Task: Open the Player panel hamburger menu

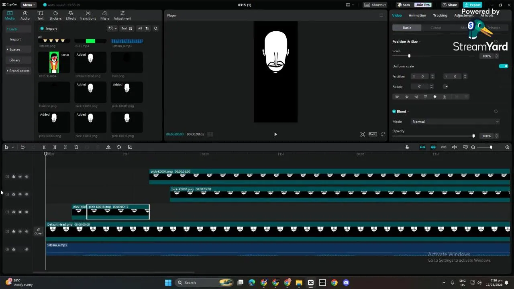Action: click(x=381, y=15)
